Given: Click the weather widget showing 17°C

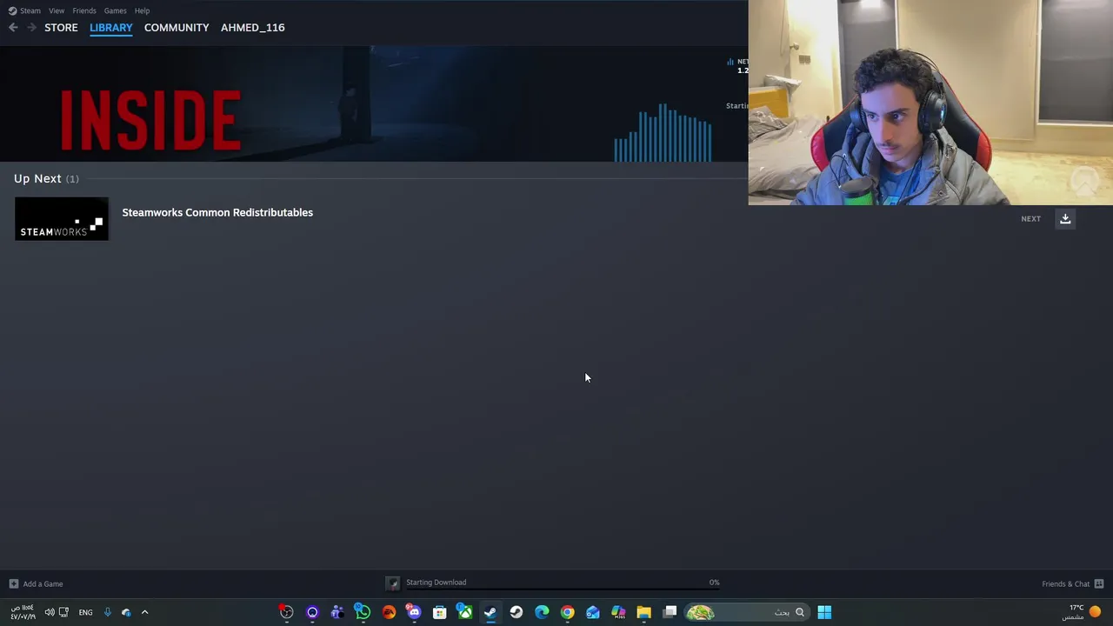Looking at the screenshot, I should pos(1083,612).
